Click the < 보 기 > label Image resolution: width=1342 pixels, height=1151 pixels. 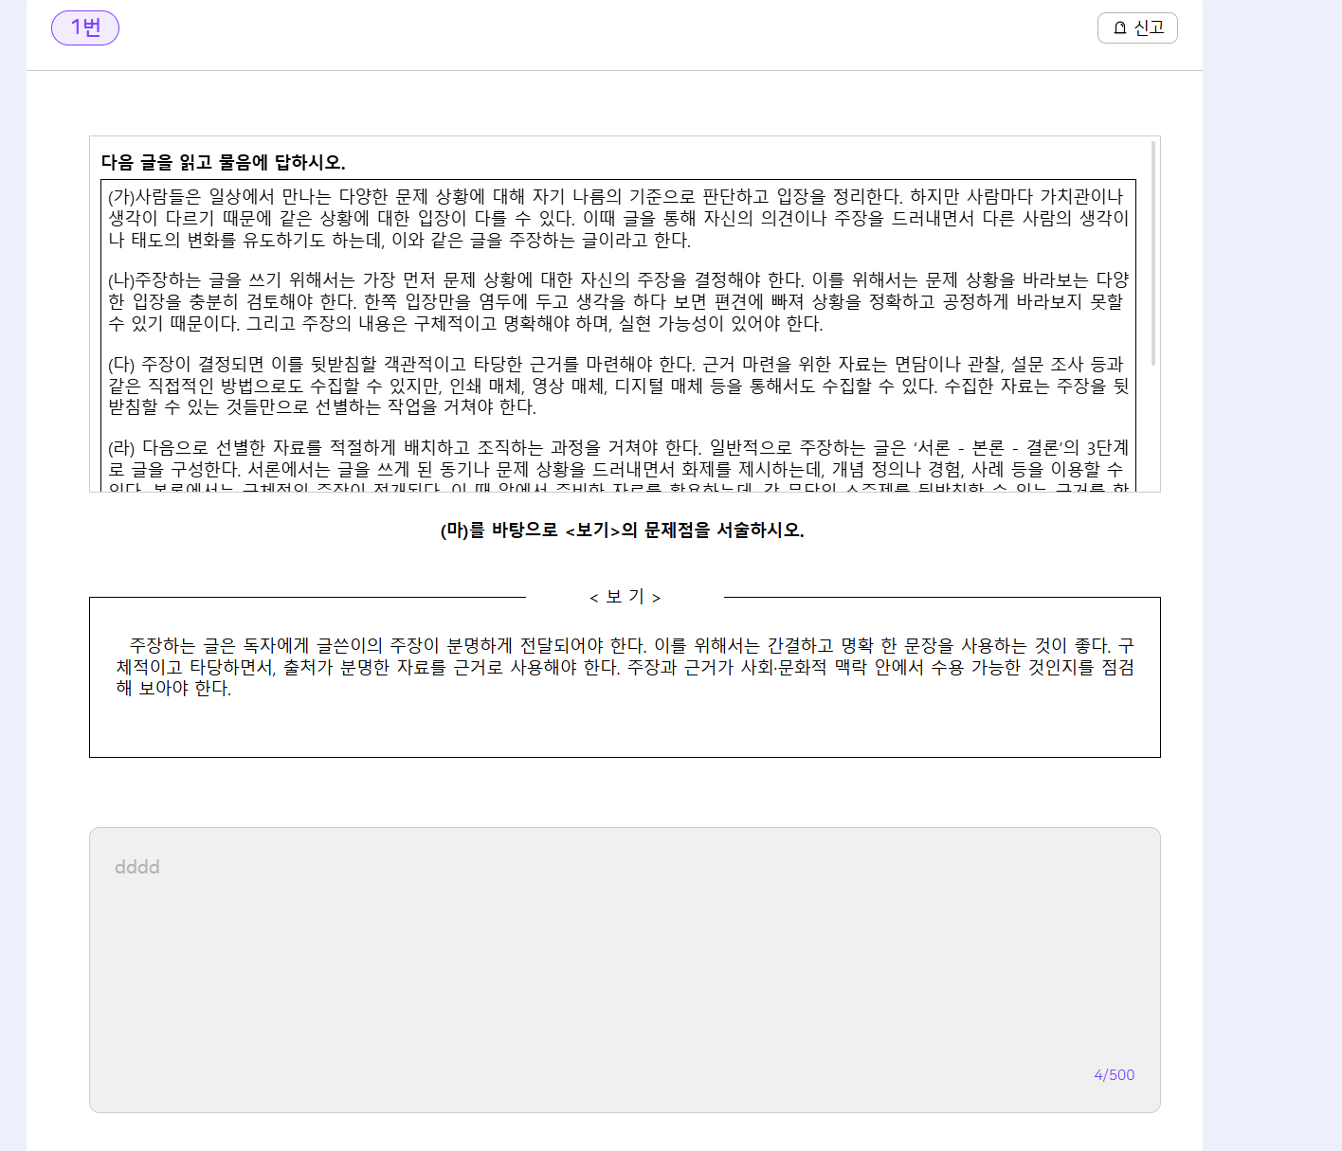click(626, 597)
